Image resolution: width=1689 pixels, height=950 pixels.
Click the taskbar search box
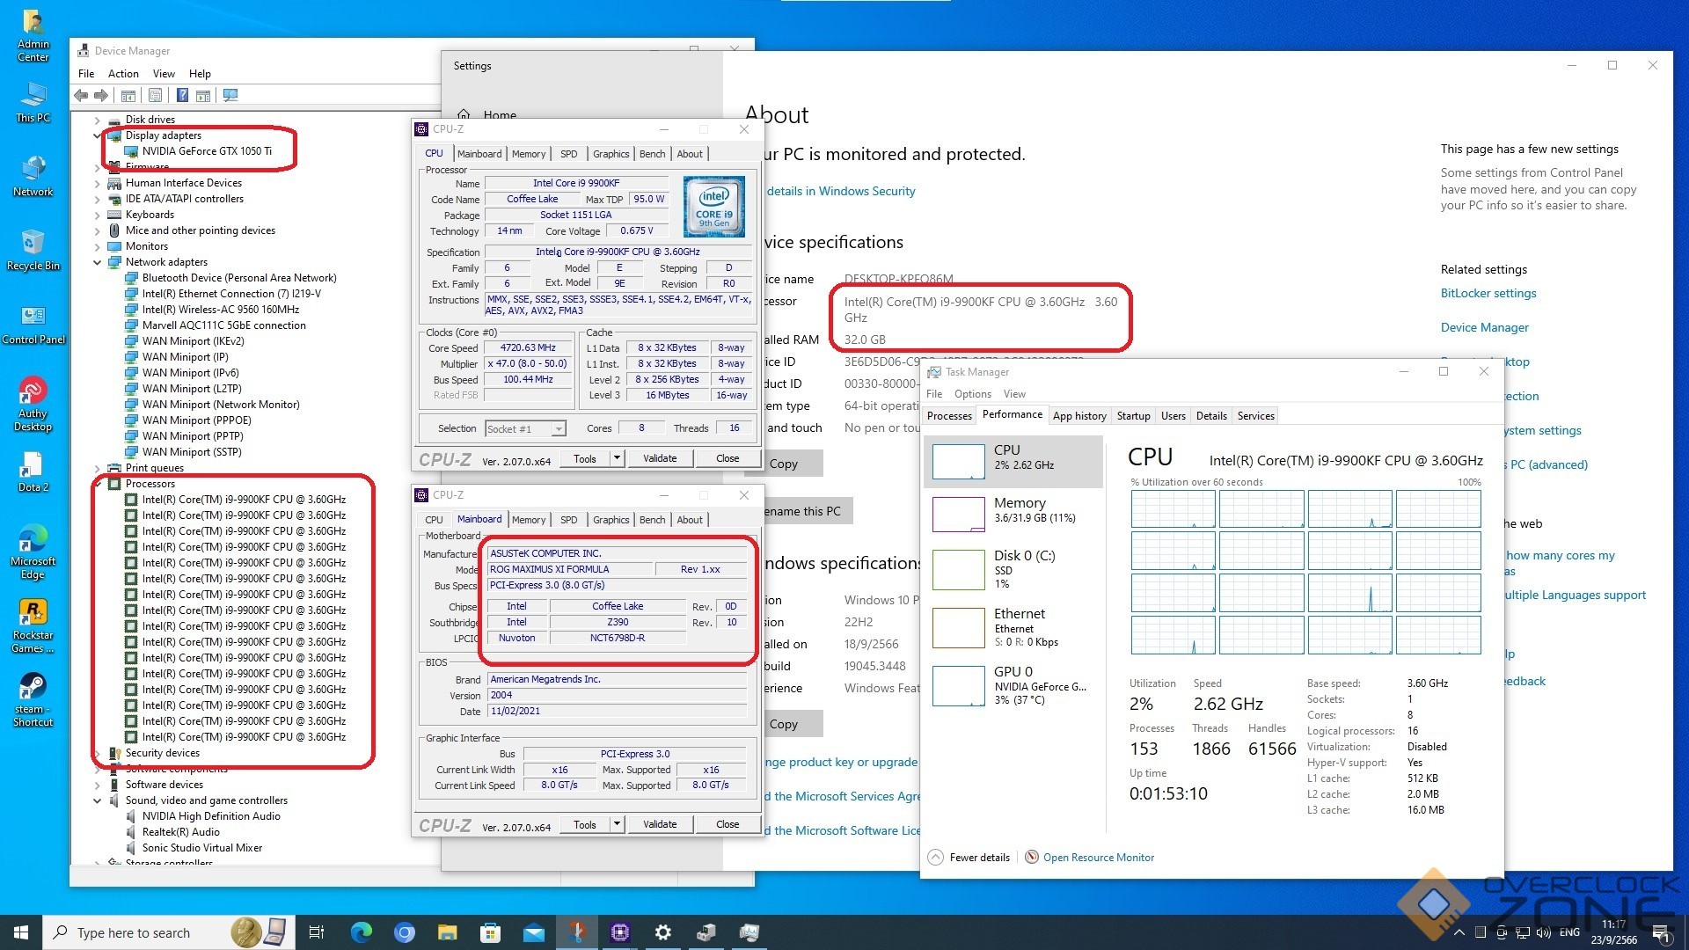tap(132, 932)
